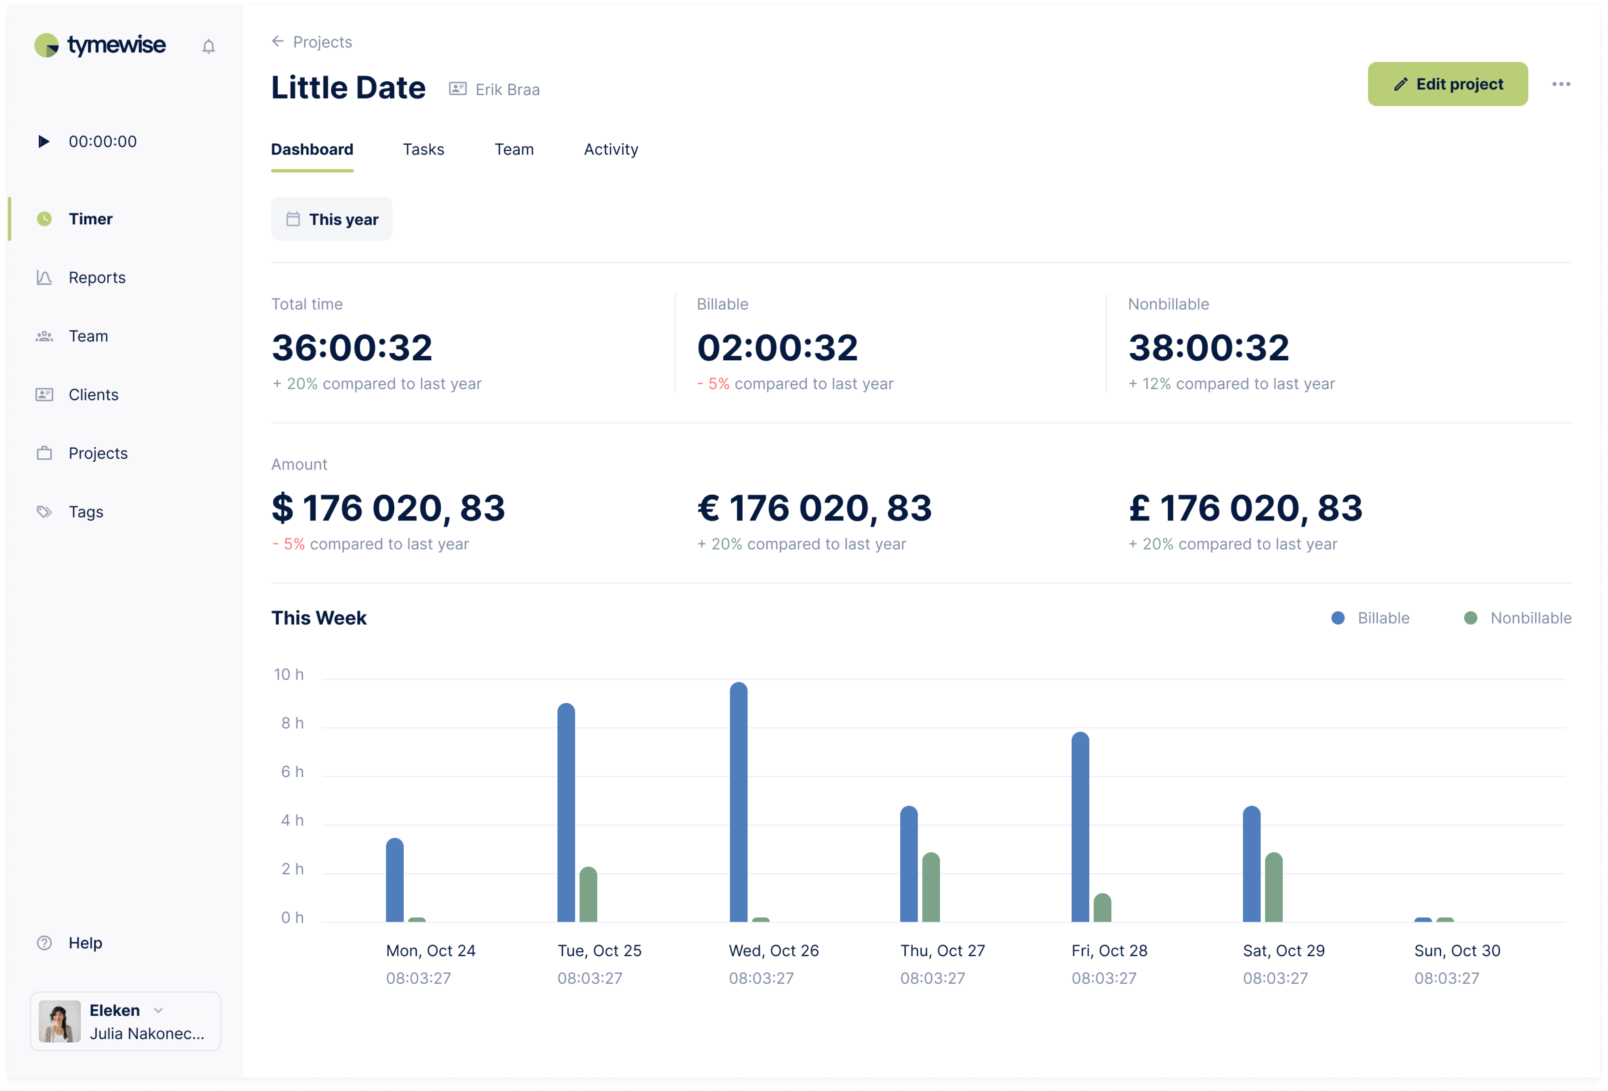Open the three-dot more options menu
Image resolution: width=1608 pixels, height=1091 pixels.
coord(1561,84)
